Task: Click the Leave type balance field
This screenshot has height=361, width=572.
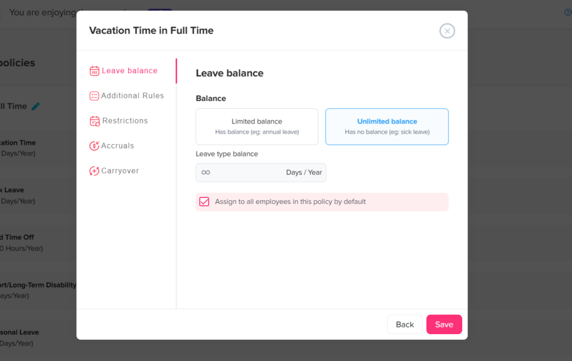Action: pos(240,173)
